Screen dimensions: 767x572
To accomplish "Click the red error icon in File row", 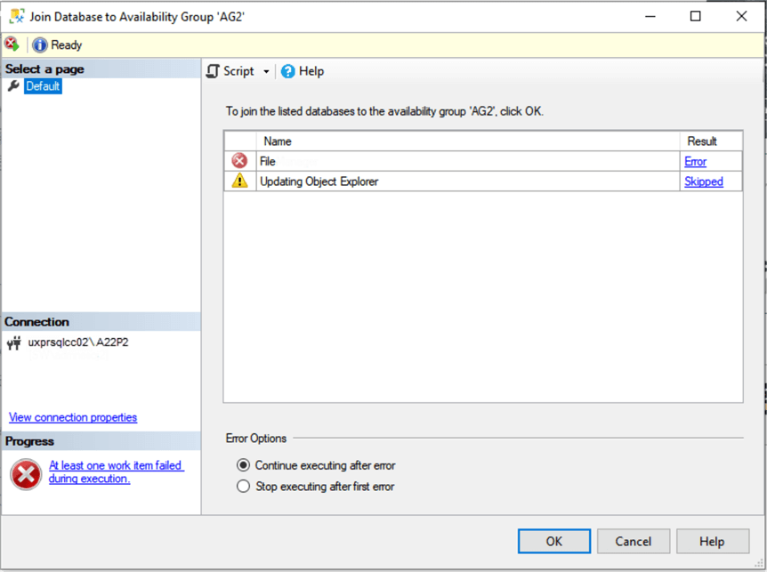I will 239,161.
